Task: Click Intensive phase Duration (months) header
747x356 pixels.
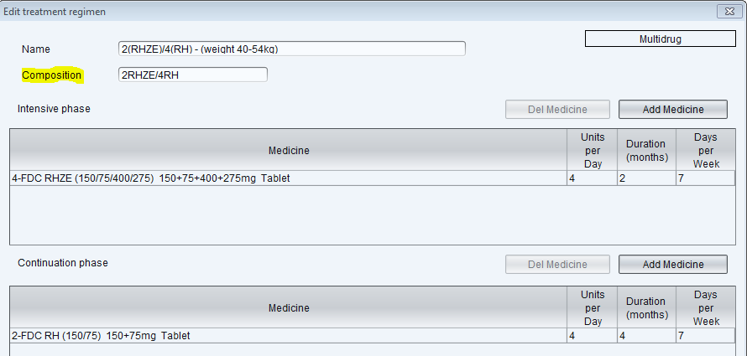Action: coord(646,150)
